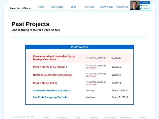The height and width of the screenshot is (119, 159).
Task: Visit freeCodeCamp.org Portfolio link
Action: pos(51,97)
